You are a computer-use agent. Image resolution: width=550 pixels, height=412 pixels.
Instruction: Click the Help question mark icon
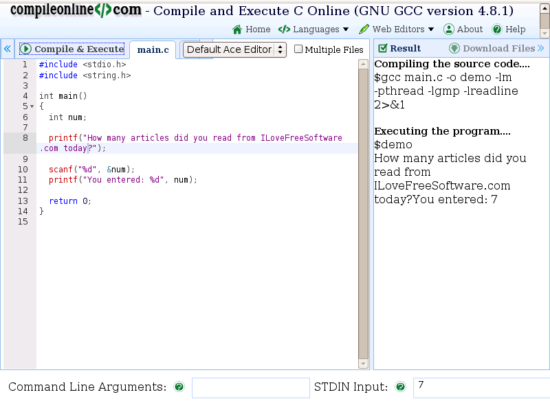(497, 30)
